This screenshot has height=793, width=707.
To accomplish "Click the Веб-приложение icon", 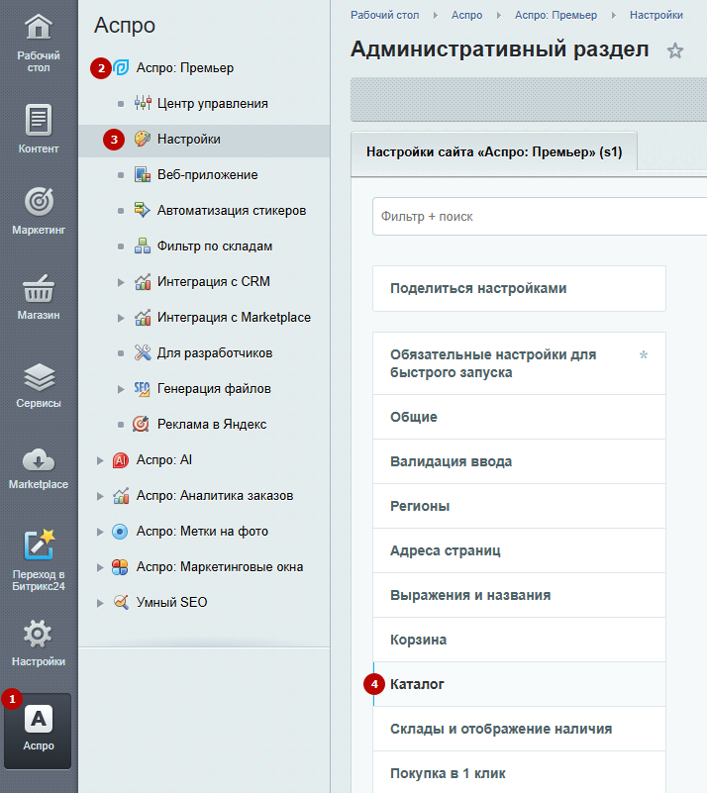I will pos(143,174).
